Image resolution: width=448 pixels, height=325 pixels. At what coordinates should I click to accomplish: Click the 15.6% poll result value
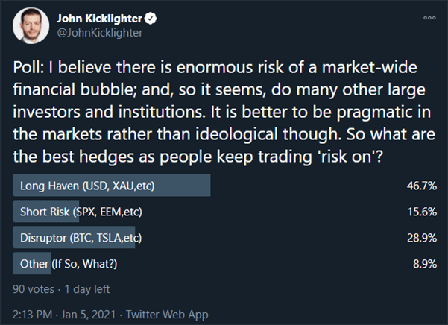pos(422,212)
